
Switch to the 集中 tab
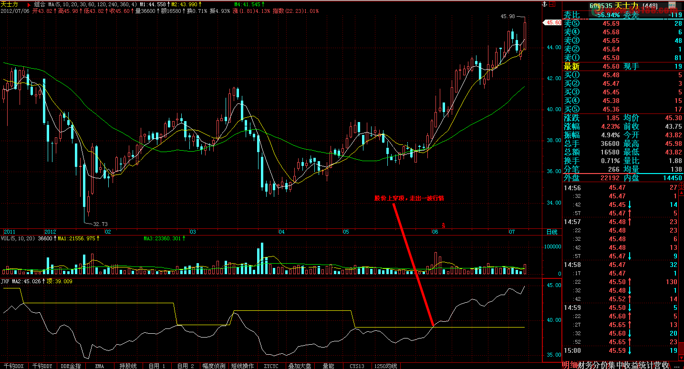(616, 365)
